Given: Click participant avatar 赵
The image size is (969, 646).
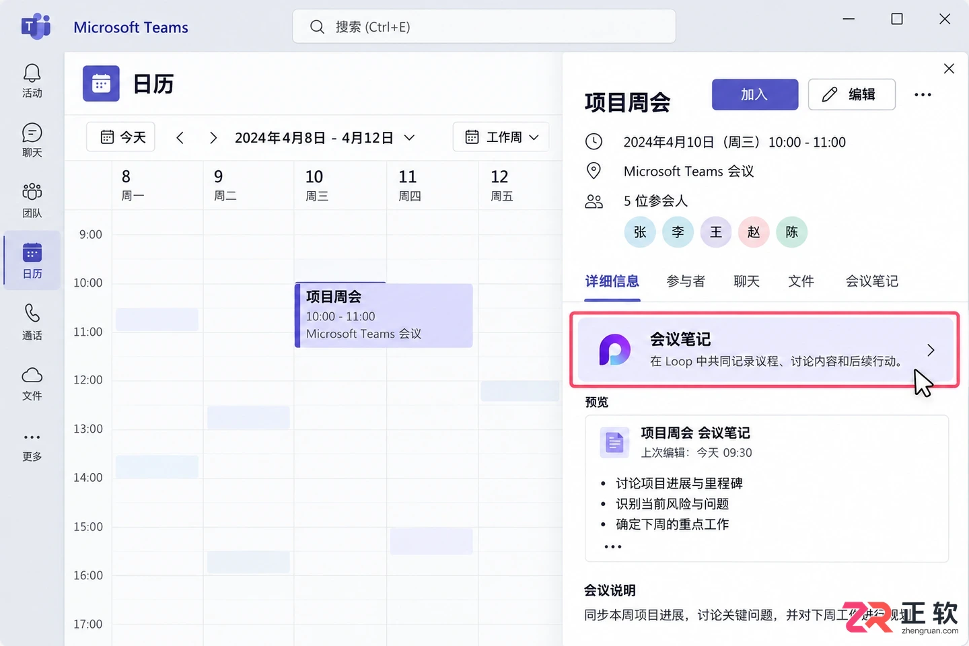Looking at the screenshot, I should pyautogui.click(x=754, y=232).
